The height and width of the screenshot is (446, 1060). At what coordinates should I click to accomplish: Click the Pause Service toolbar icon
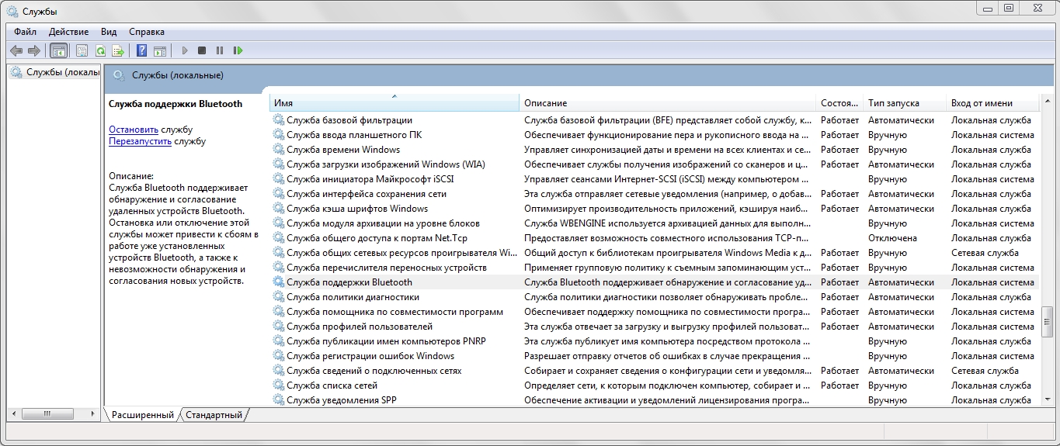point(220,50)
